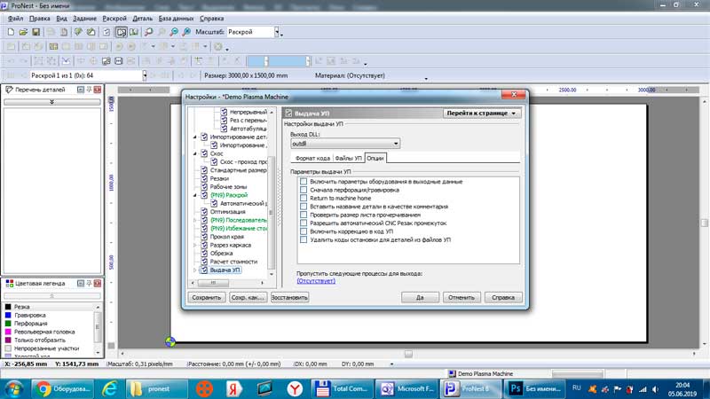Enable Включить параметры оборудования в выходные данные
The width and height of the screenshot is (710, 399).
(x=304, y=182)
